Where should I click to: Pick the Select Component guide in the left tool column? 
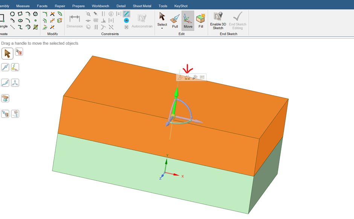(x=19, y=52)
